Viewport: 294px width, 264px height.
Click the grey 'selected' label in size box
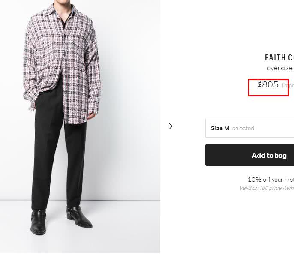tap(243, 128)
